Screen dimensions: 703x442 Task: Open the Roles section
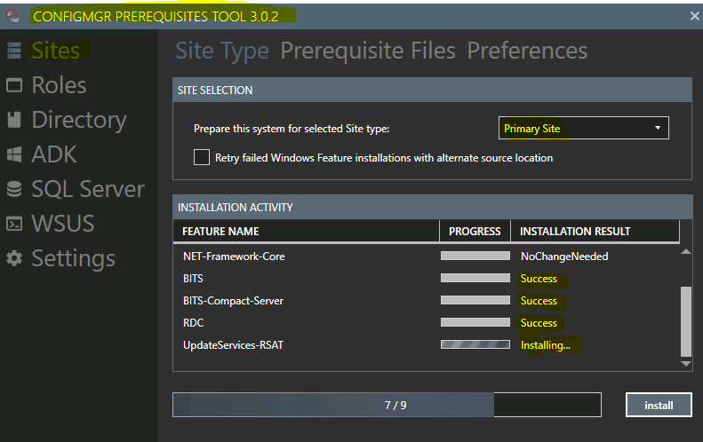coord(59,85)
